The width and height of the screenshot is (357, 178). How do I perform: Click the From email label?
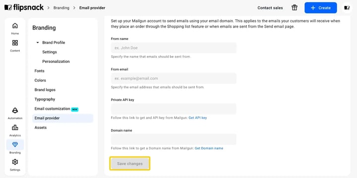click(119, 69)
